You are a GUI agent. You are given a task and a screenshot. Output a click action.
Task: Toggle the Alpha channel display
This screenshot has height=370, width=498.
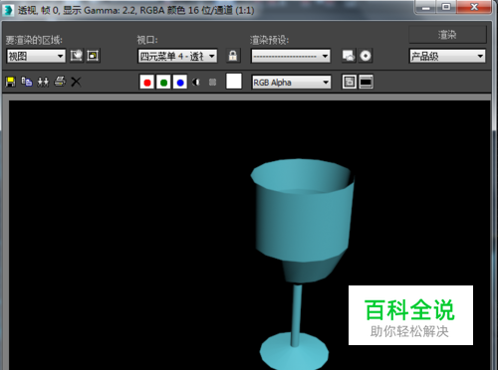[x=196, y=82]
